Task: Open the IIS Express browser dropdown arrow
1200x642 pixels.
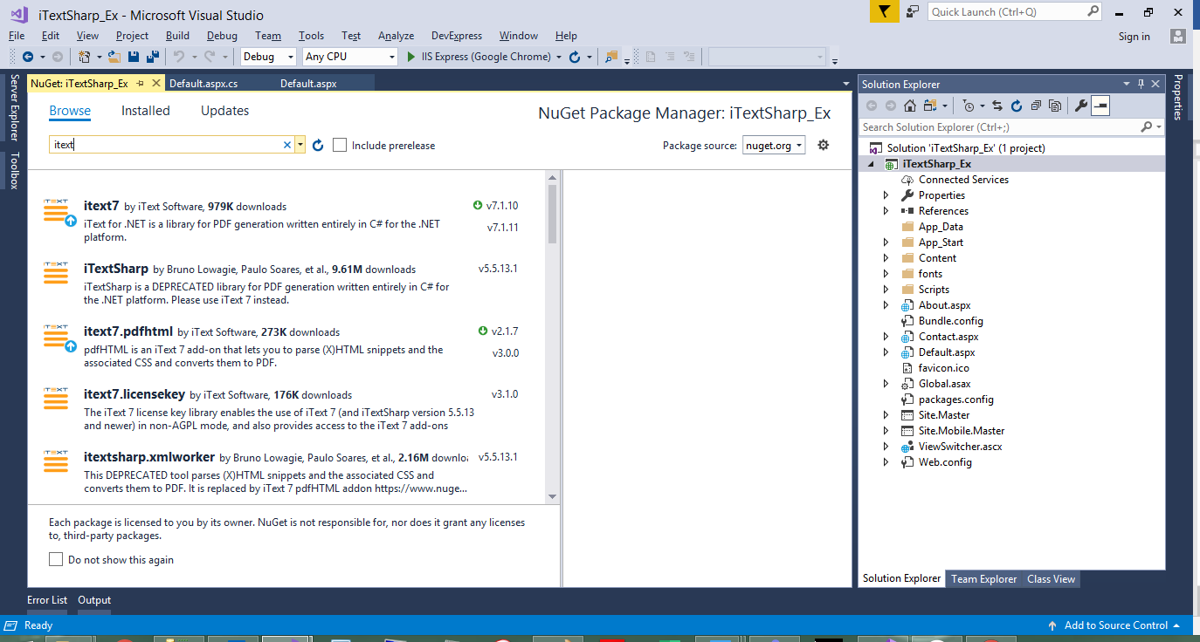Action: (559, 57)
